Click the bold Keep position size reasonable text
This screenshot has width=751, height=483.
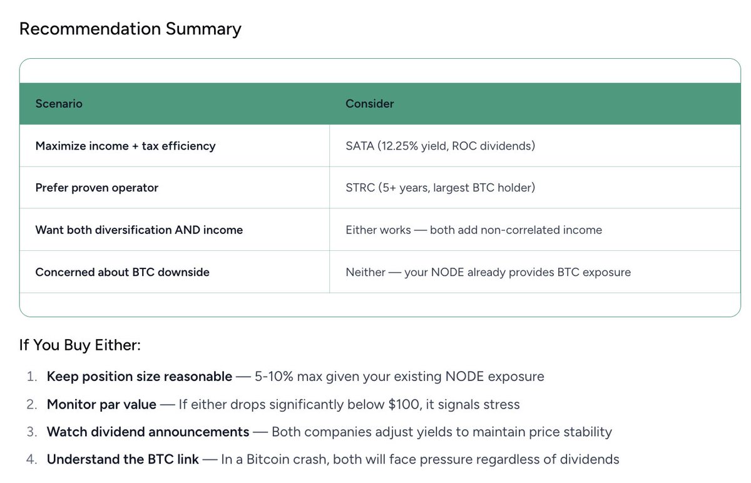[139, 377]
